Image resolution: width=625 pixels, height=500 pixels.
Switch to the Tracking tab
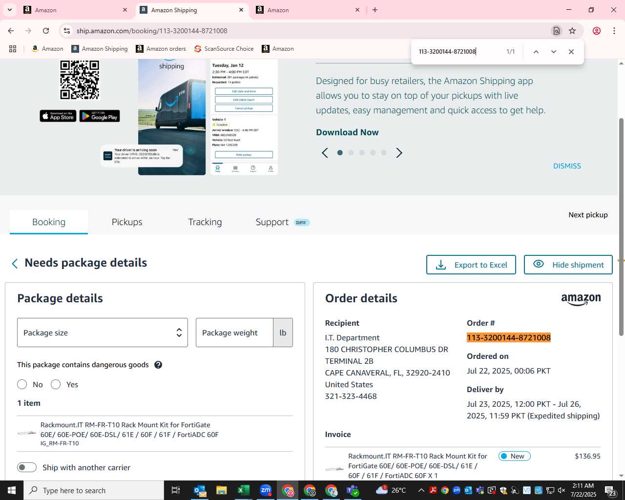[x=205, y=222]
